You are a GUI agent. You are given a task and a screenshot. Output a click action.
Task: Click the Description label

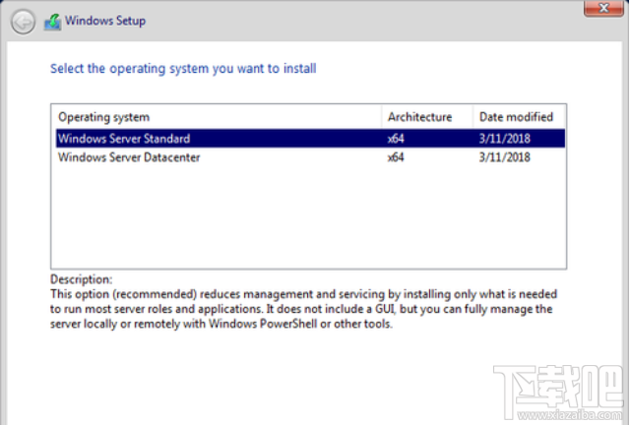[82, 279]
